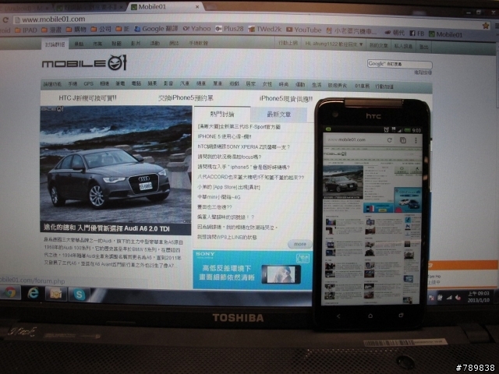Open the FB bookmark
The width and height of the screenshot is (499, 374).
click(417, 33)
